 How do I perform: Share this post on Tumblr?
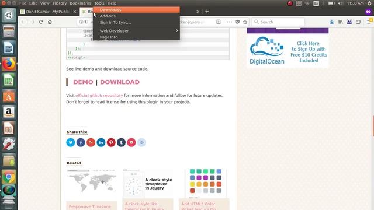pos(121,142)
